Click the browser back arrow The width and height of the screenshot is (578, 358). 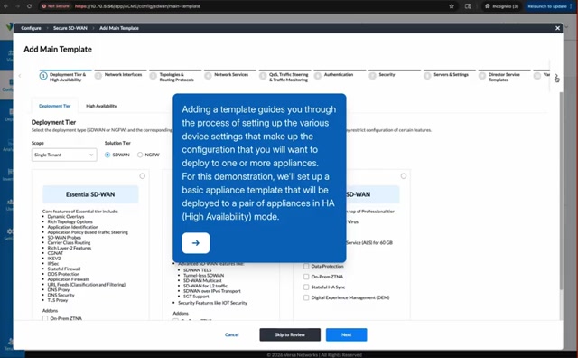[x=6, y=6]
